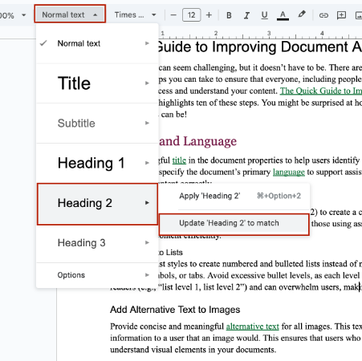The image size is (362, 361).
Task: Expand the Normal text submenu arrow
Action: pyautogui.click(x=147, y=43)
